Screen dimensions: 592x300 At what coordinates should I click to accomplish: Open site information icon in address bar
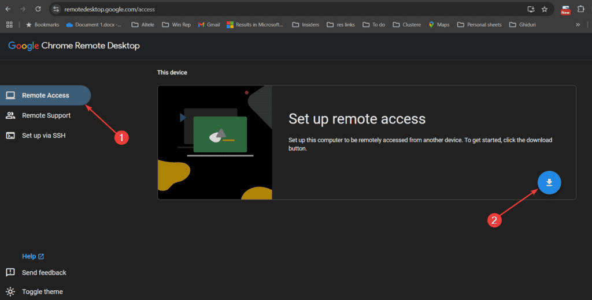coord(56,9)
